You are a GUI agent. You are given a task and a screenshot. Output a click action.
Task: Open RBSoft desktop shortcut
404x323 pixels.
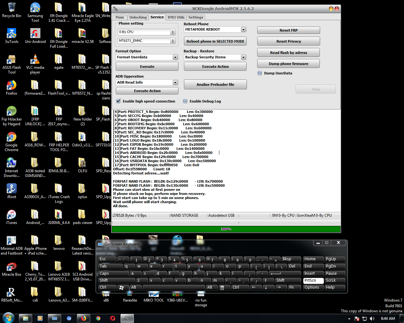click(12, 295)
